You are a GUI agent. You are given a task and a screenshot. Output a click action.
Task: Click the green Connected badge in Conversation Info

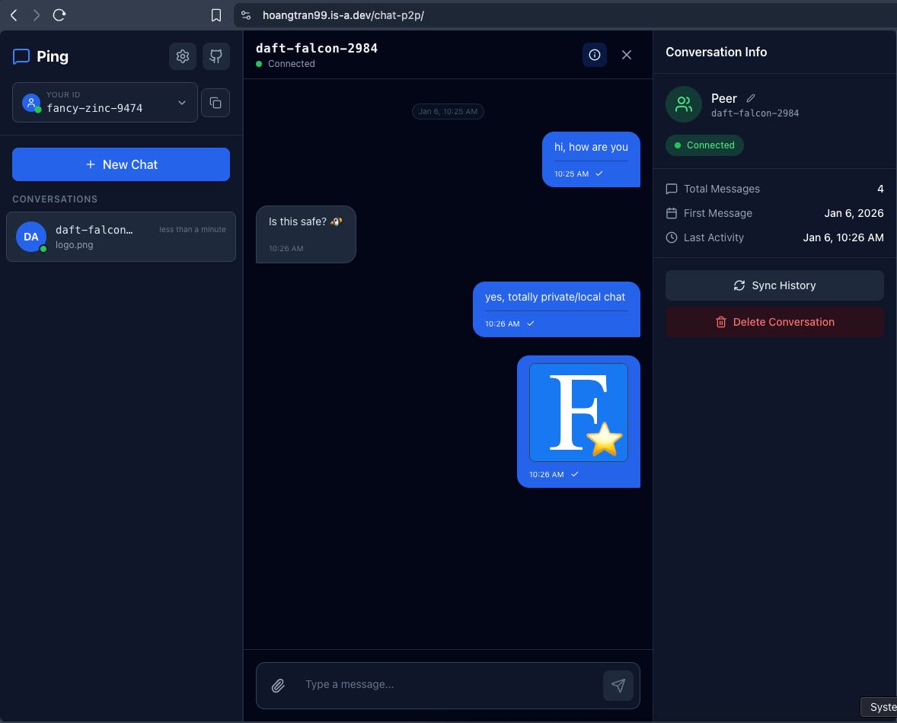704,145
